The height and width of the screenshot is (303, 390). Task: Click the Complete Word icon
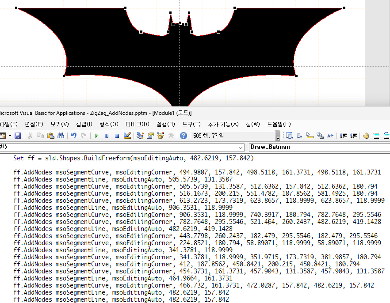tap(330, 136)
